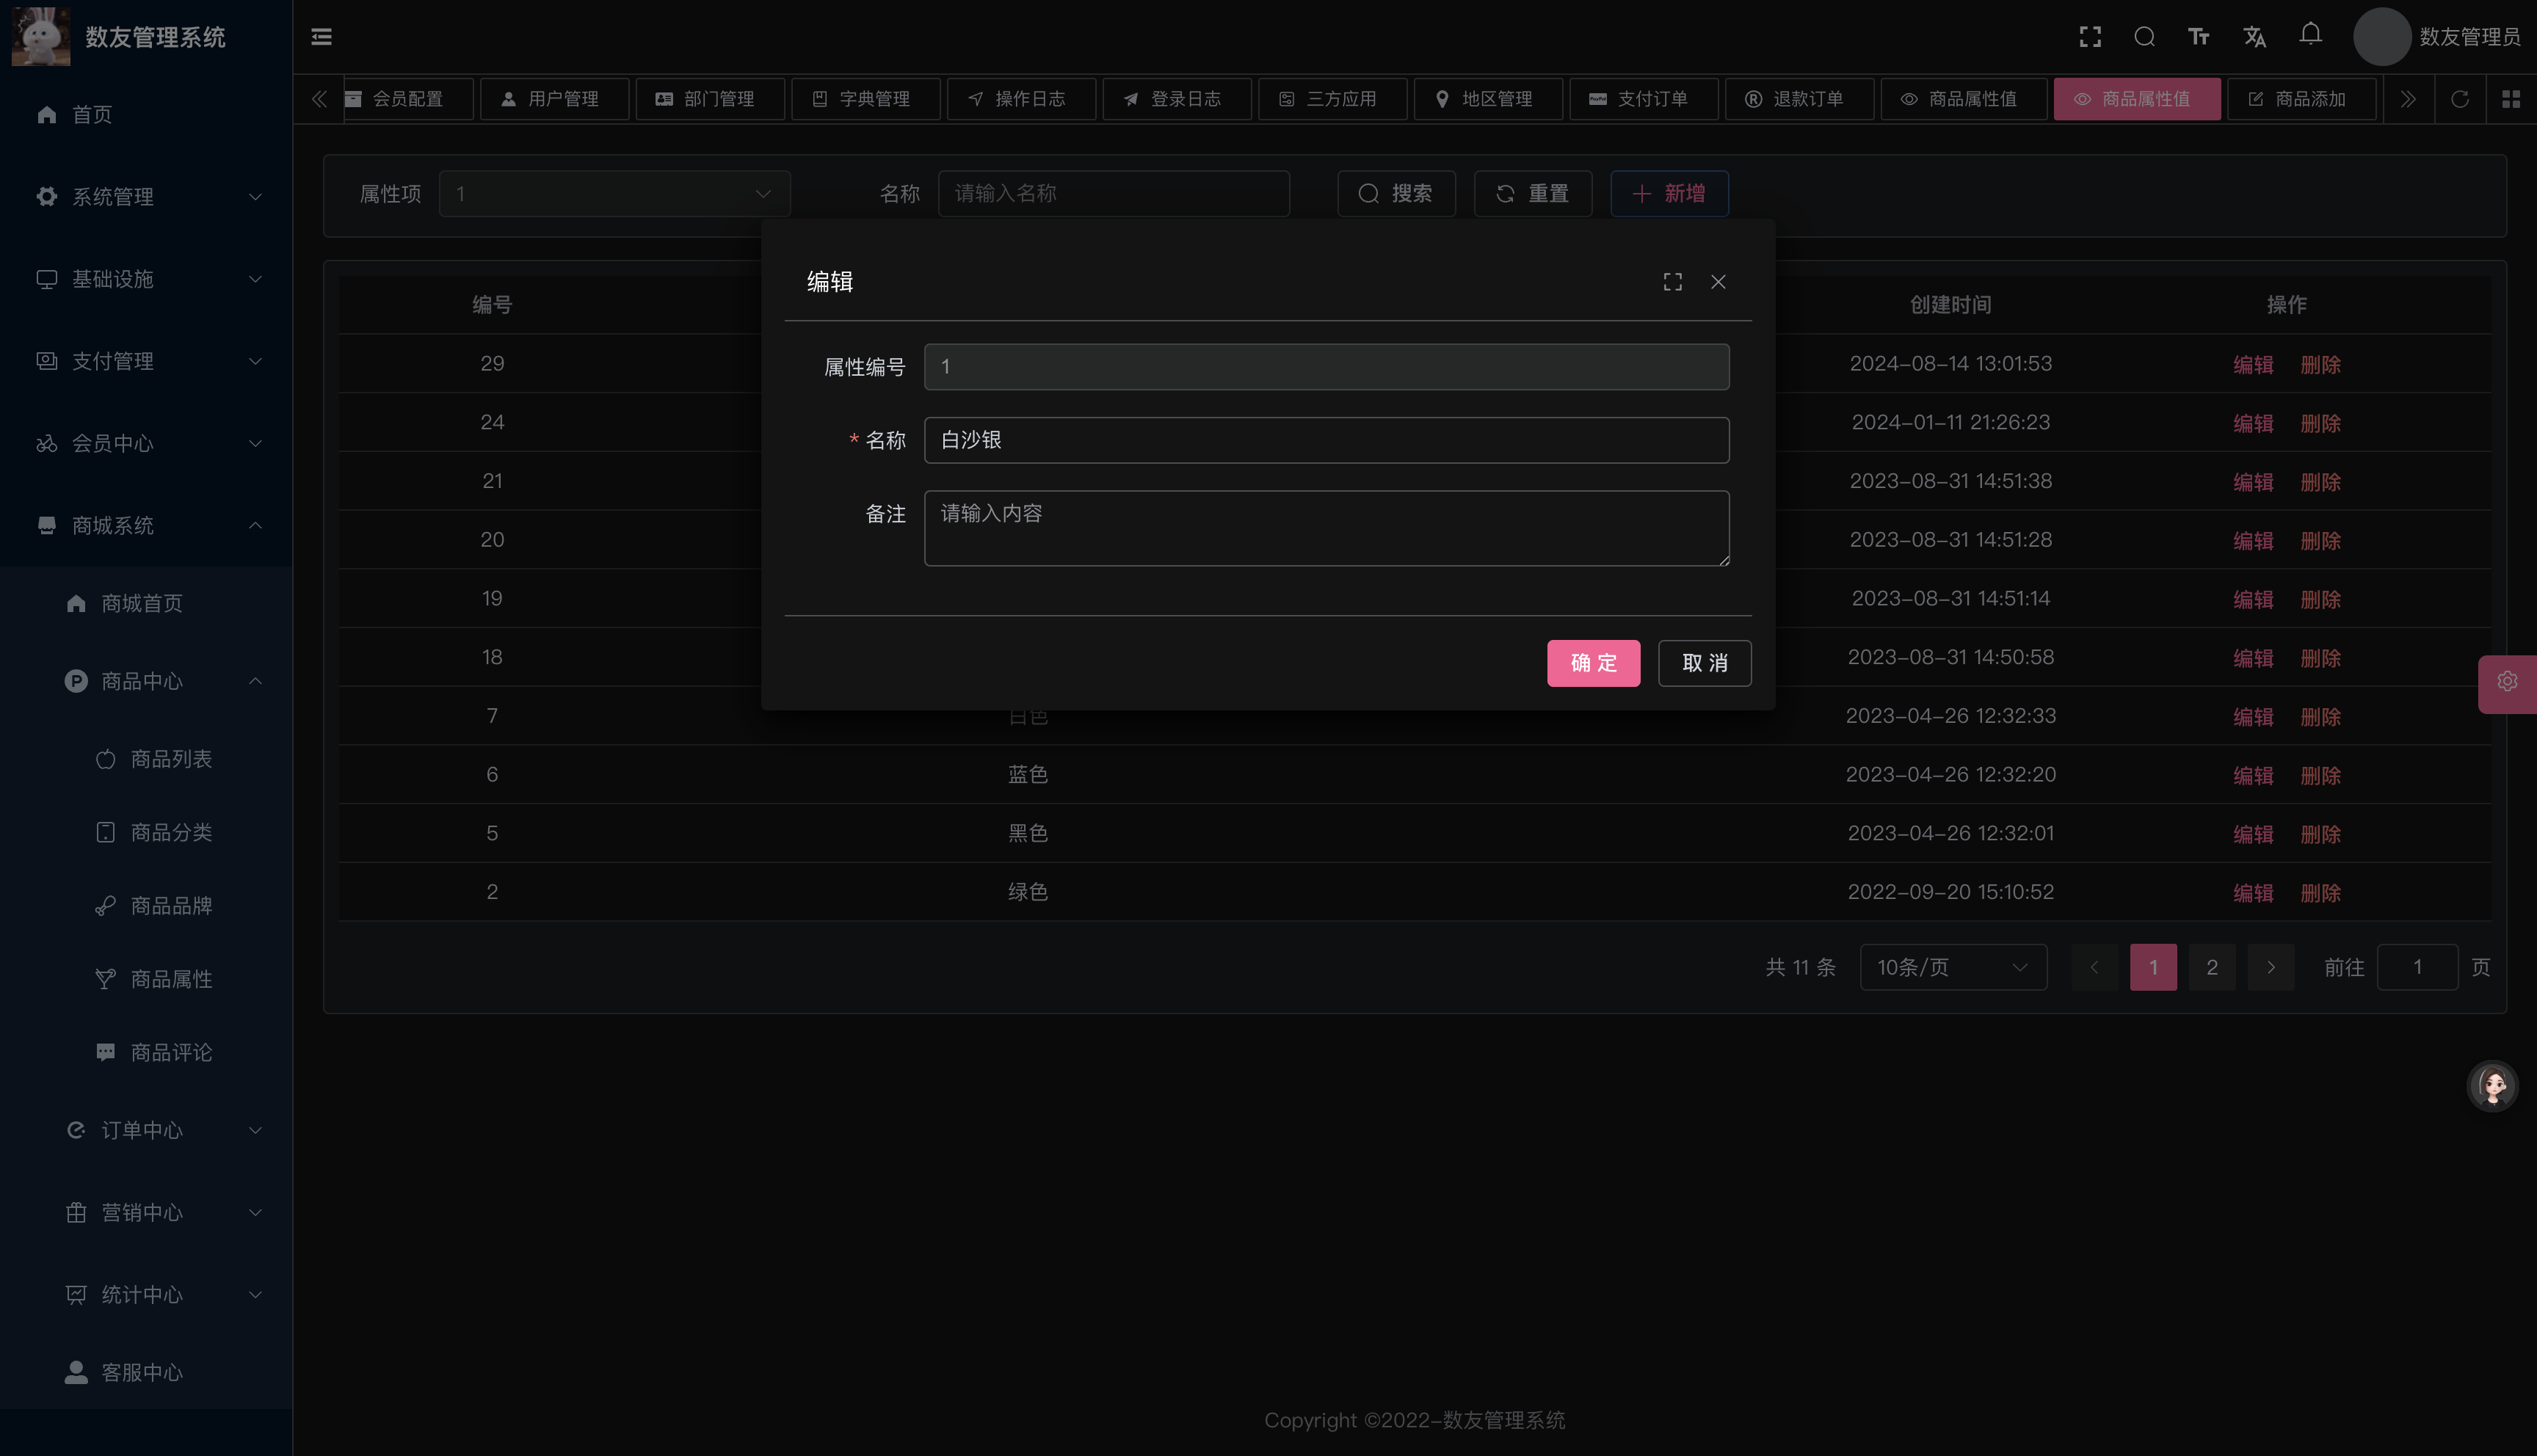The height and width of the screenshot is (1456, 2537).
Task: Click the 重置 button
Action: tap(1533, 194)
